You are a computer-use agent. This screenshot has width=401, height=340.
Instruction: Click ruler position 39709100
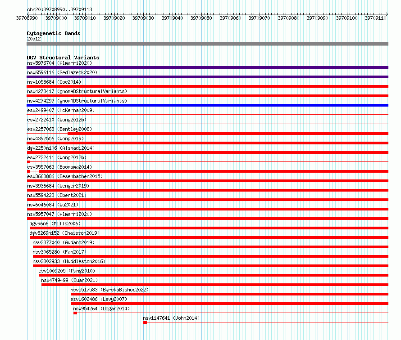[346, 18]
